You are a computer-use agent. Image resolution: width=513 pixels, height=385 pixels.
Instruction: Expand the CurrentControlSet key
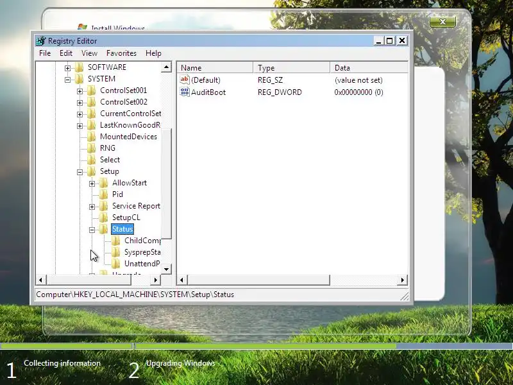point(80,114)
